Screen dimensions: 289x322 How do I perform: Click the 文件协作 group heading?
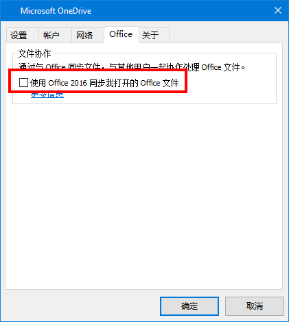pos(34,54)
